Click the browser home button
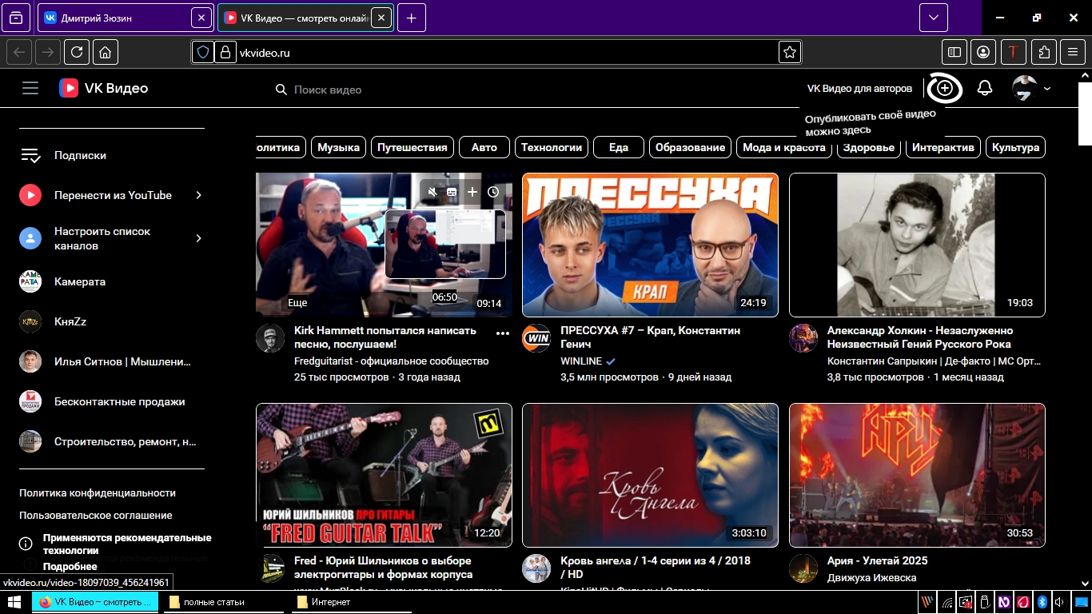 click(106, 52)
